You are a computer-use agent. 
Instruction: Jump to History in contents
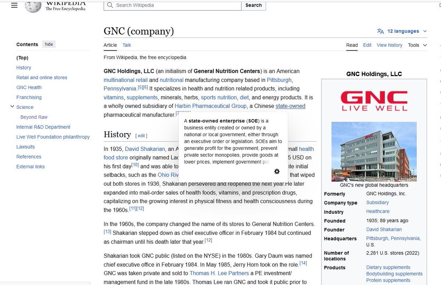24,68
